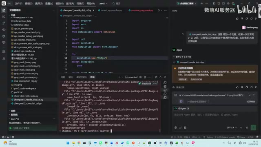Click the prompt enhance sparkle icon
261x147 pixels.
tap(241, 127)
